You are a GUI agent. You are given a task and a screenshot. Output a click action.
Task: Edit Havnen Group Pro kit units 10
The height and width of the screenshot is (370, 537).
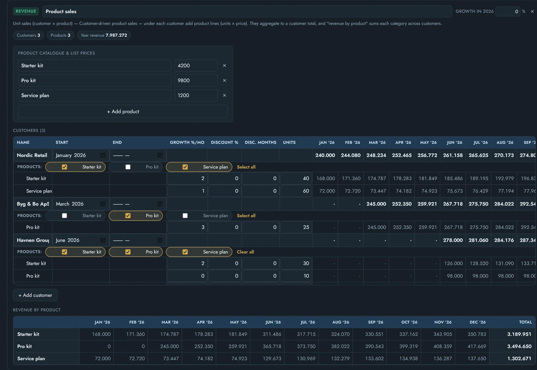coord(296,276)
